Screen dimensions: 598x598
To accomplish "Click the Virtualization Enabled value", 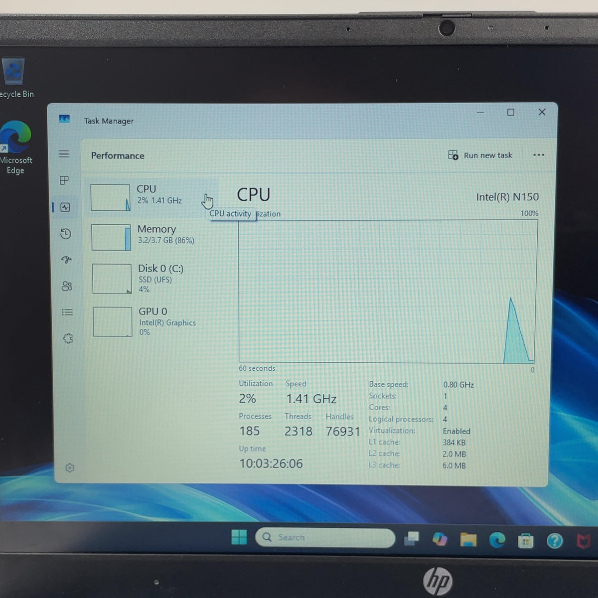I will click(456, 431).
